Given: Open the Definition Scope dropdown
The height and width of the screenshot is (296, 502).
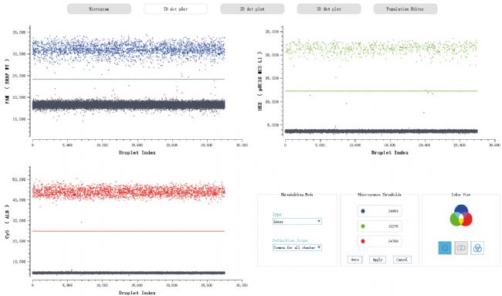Looking at the screenshot, I should pos(297,247).
